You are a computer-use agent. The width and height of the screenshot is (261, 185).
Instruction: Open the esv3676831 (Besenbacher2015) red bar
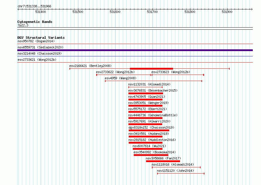click(146, 93)
